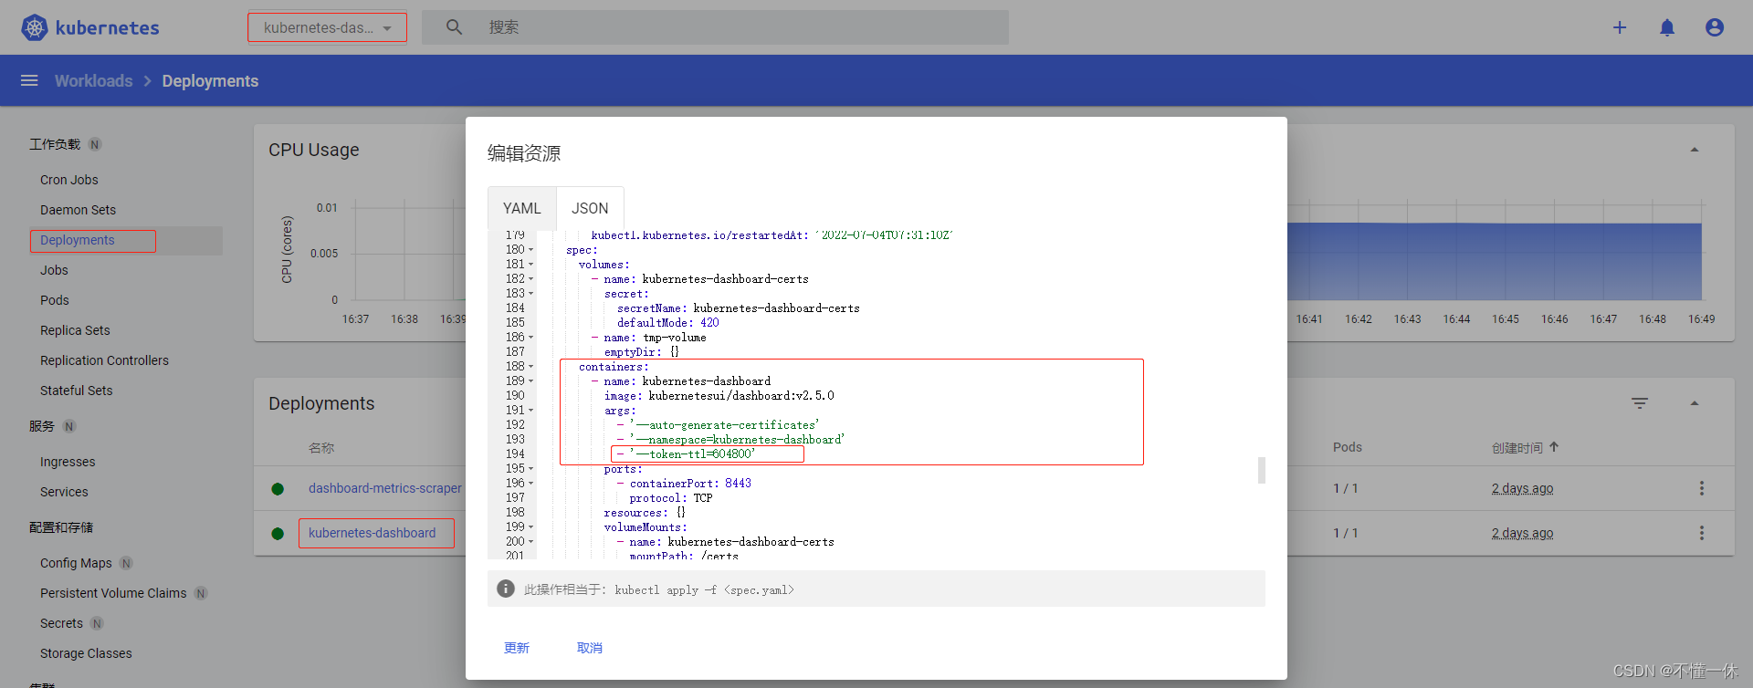Open the user account icon
This screenshot has width=1753, height=688.
(1715, 27)
